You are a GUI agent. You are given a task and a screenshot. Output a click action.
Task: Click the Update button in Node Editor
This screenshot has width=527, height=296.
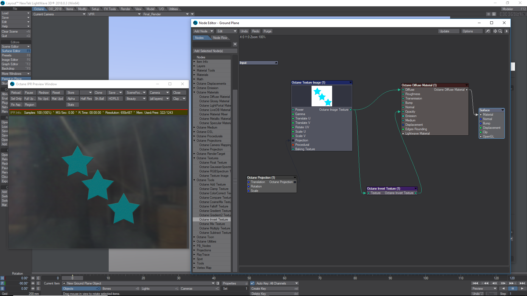point(448,31)
